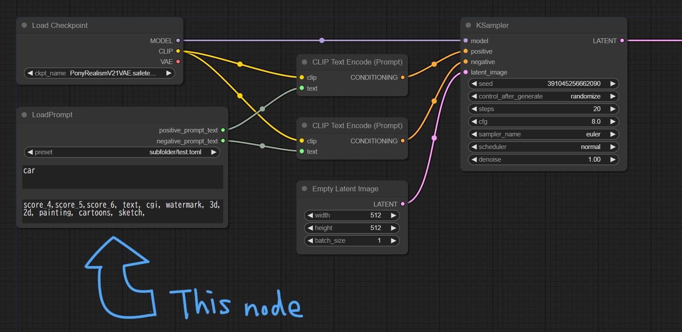Select the KSampler node title bar
Viewport: 682px width, 332px height.
[544, 25]
